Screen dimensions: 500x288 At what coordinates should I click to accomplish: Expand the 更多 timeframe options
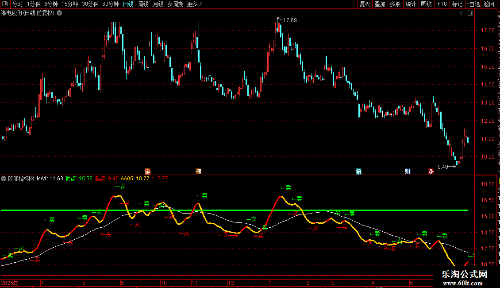click(194, 4)
